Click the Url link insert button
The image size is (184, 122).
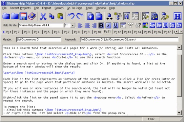(165, 25)
